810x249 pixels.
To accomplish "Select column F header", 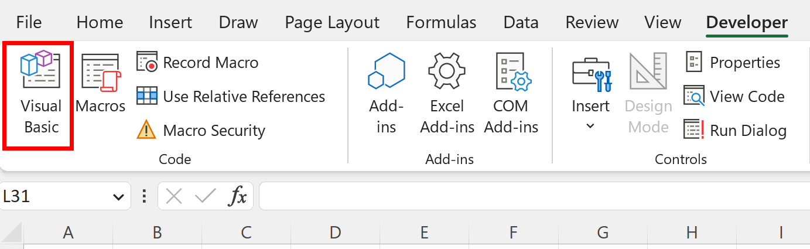I will coord(513,233).
